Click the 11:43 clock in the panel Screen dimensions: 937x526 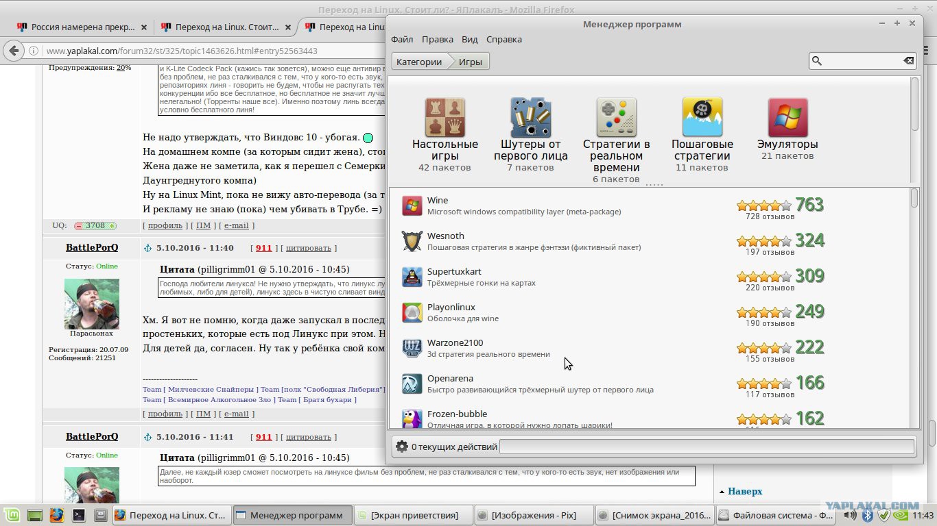[x=923, y=515]
